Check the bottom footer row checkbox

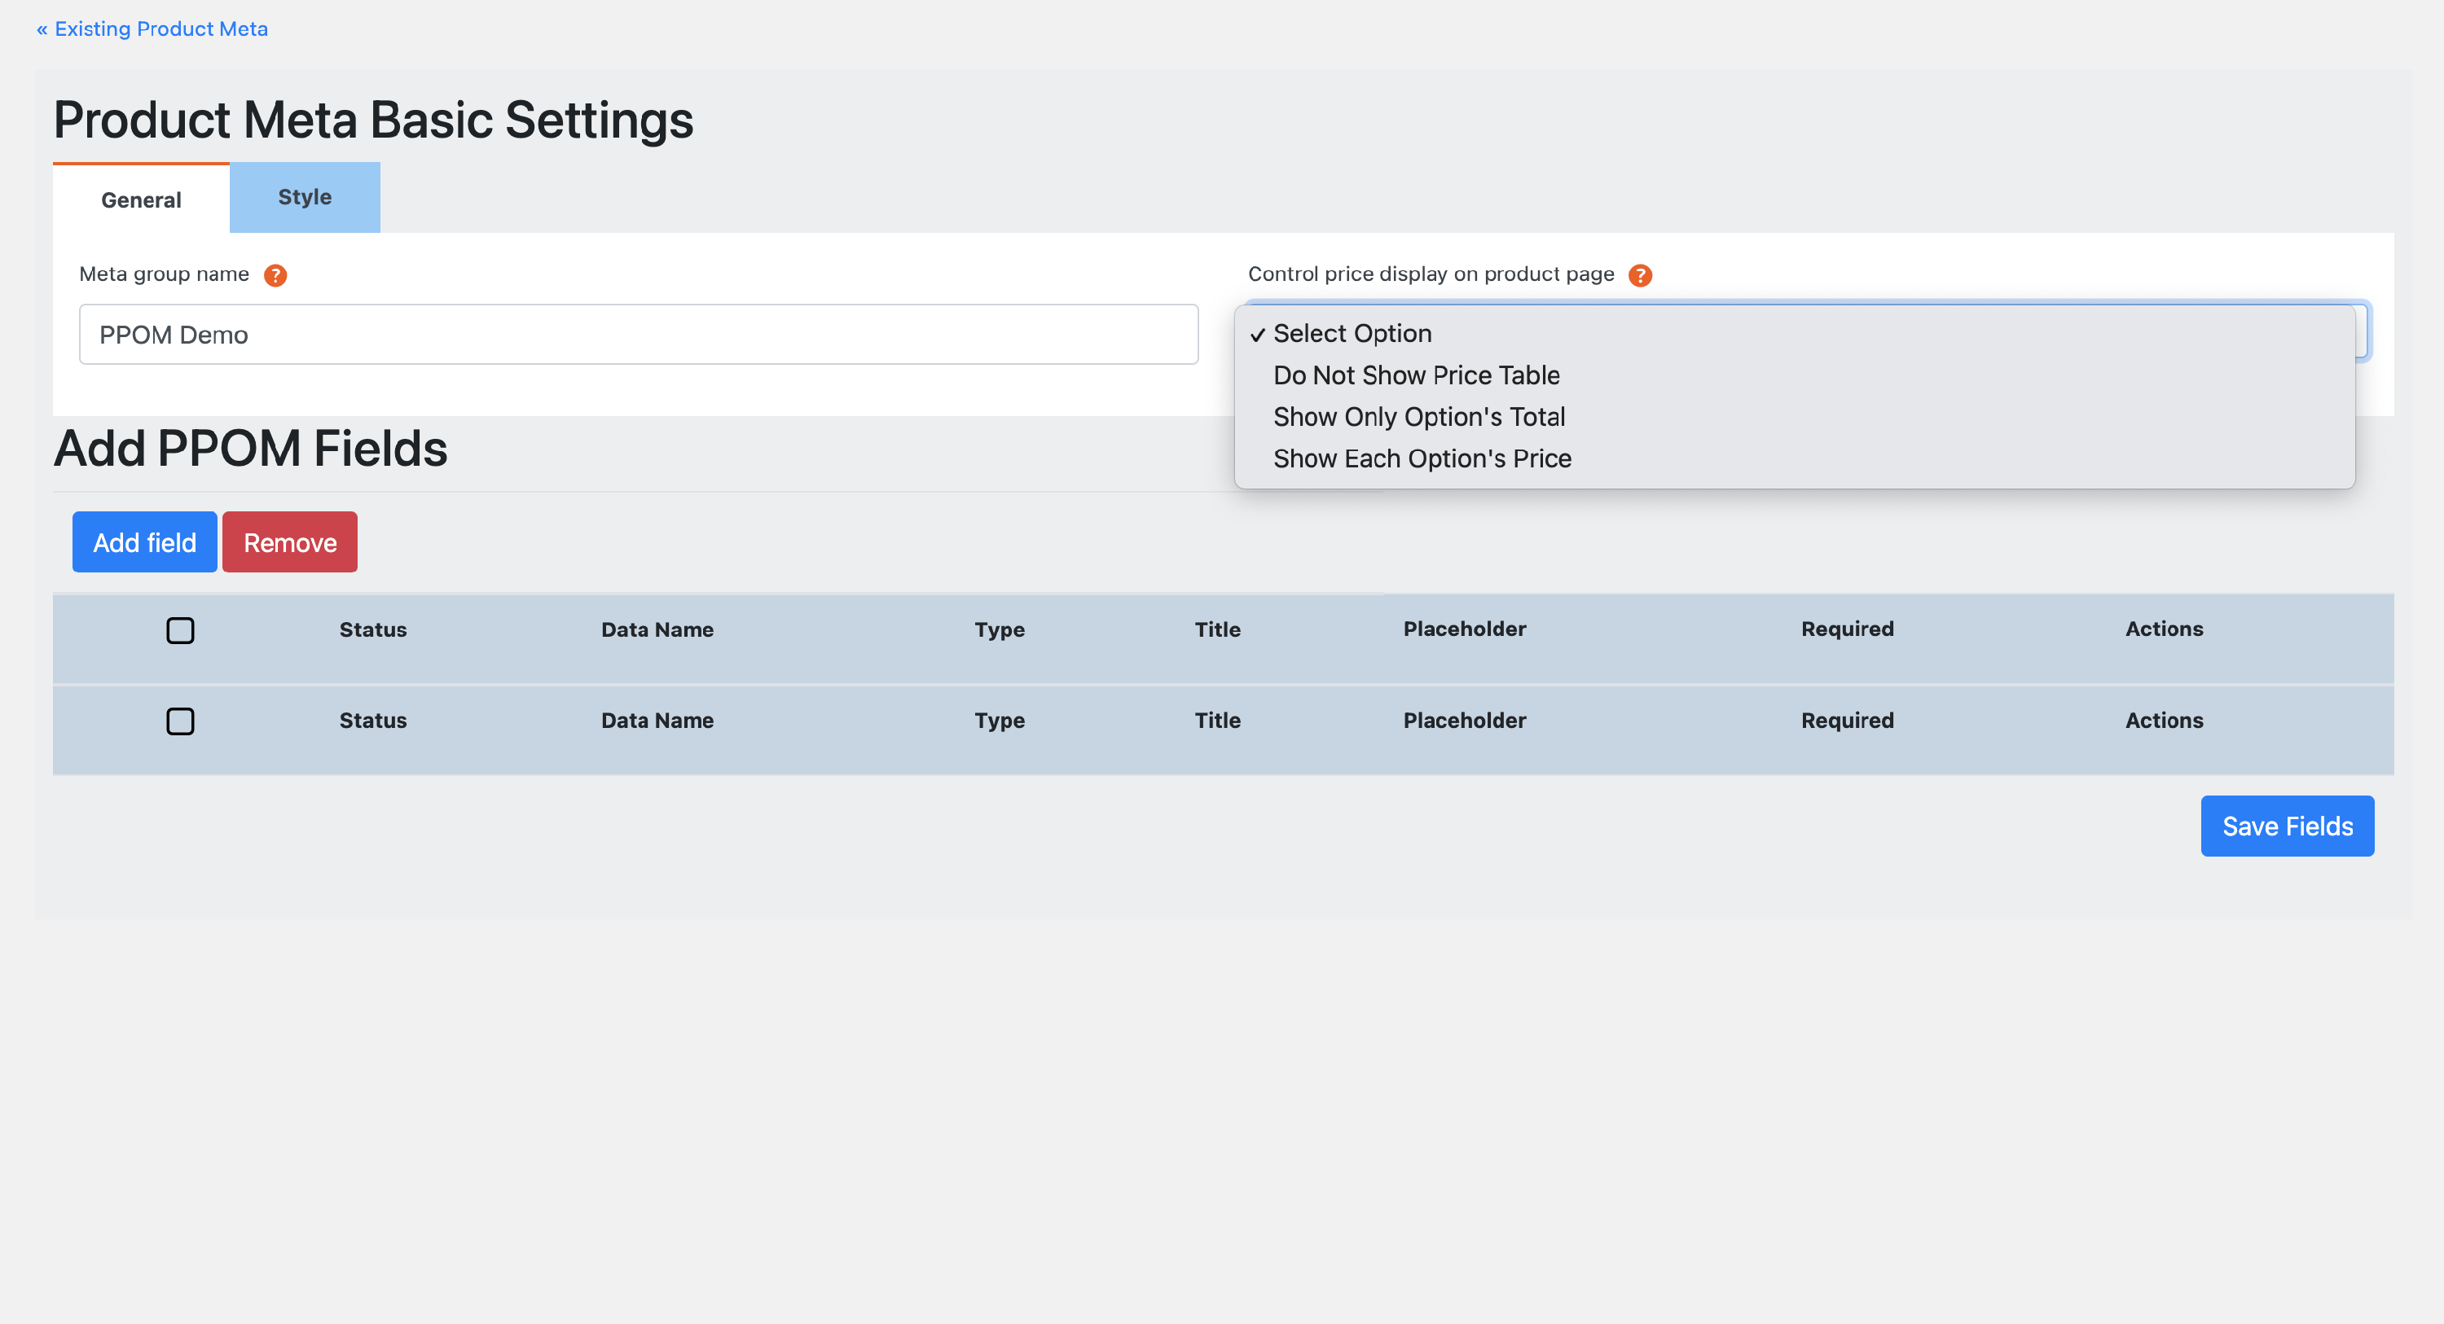(x=180, y=721)
